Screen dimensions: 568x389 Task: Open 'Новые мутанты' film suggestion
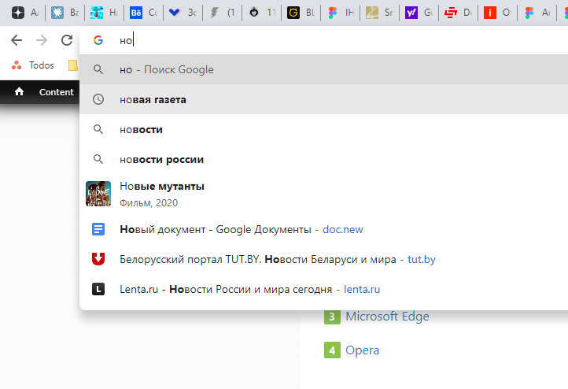tap(323, 194)
